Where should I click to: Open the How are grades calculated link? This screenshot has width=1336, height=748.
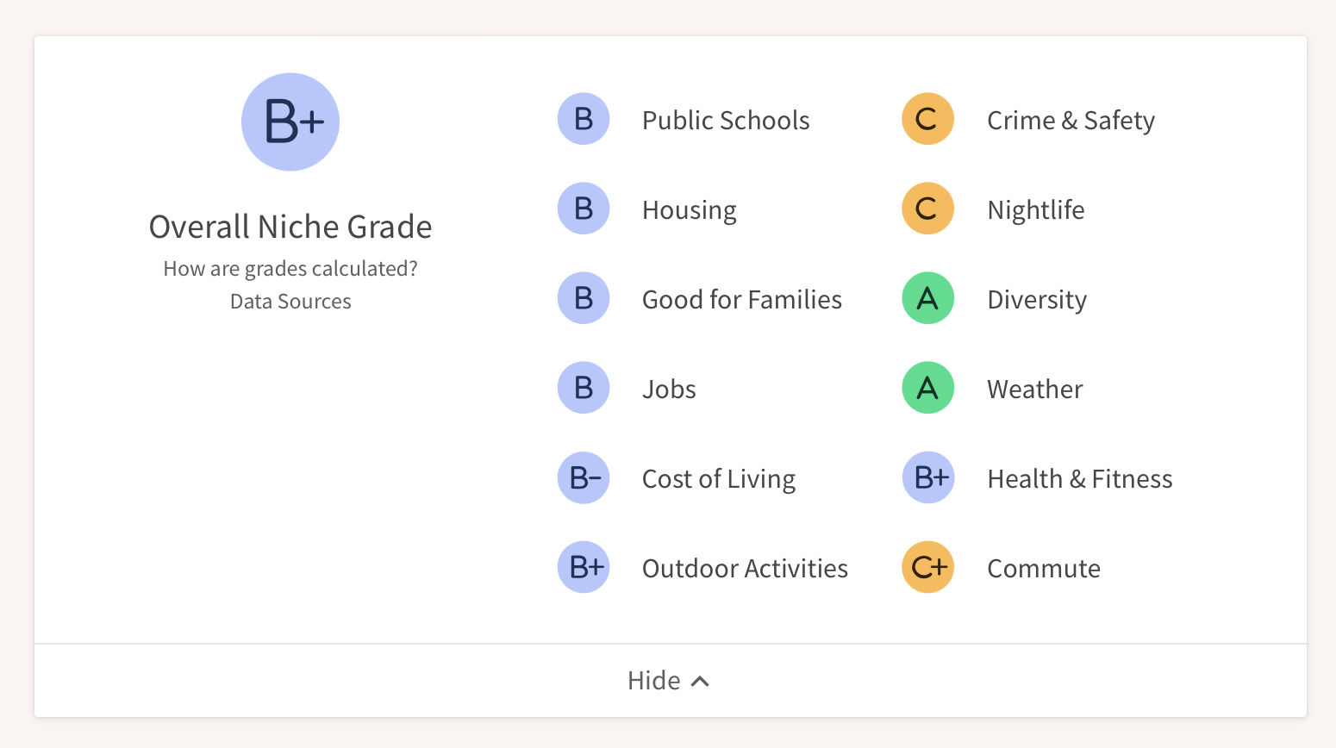pos(290,268)
